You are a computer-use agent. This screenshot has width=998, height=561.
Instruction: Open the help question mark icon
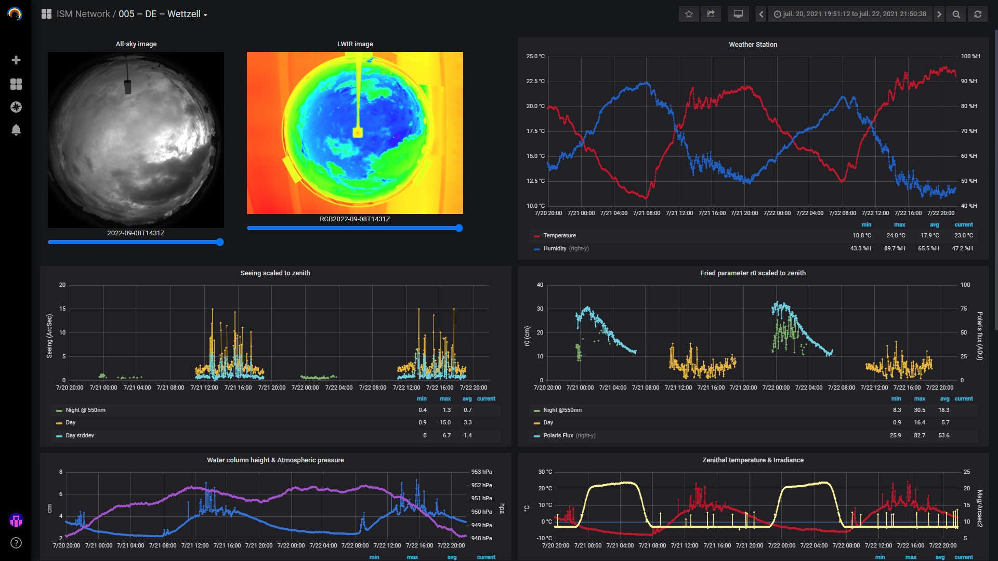pyautogui.click(x=16, y=543)
